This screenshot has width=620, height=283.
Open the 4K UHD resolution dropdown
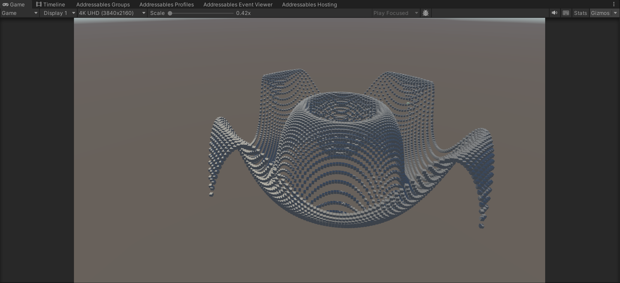click(112, 13)
